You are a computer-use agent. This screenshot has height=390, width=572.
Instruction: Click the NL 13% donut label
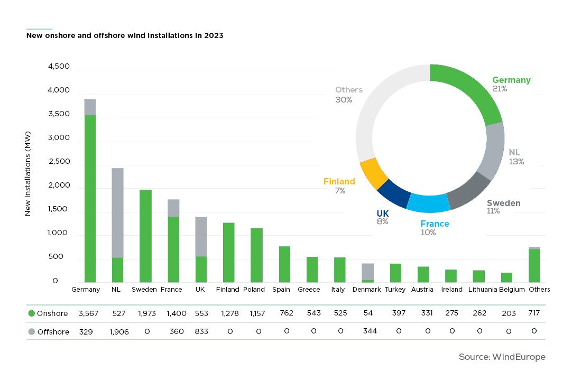pos(516,157)
